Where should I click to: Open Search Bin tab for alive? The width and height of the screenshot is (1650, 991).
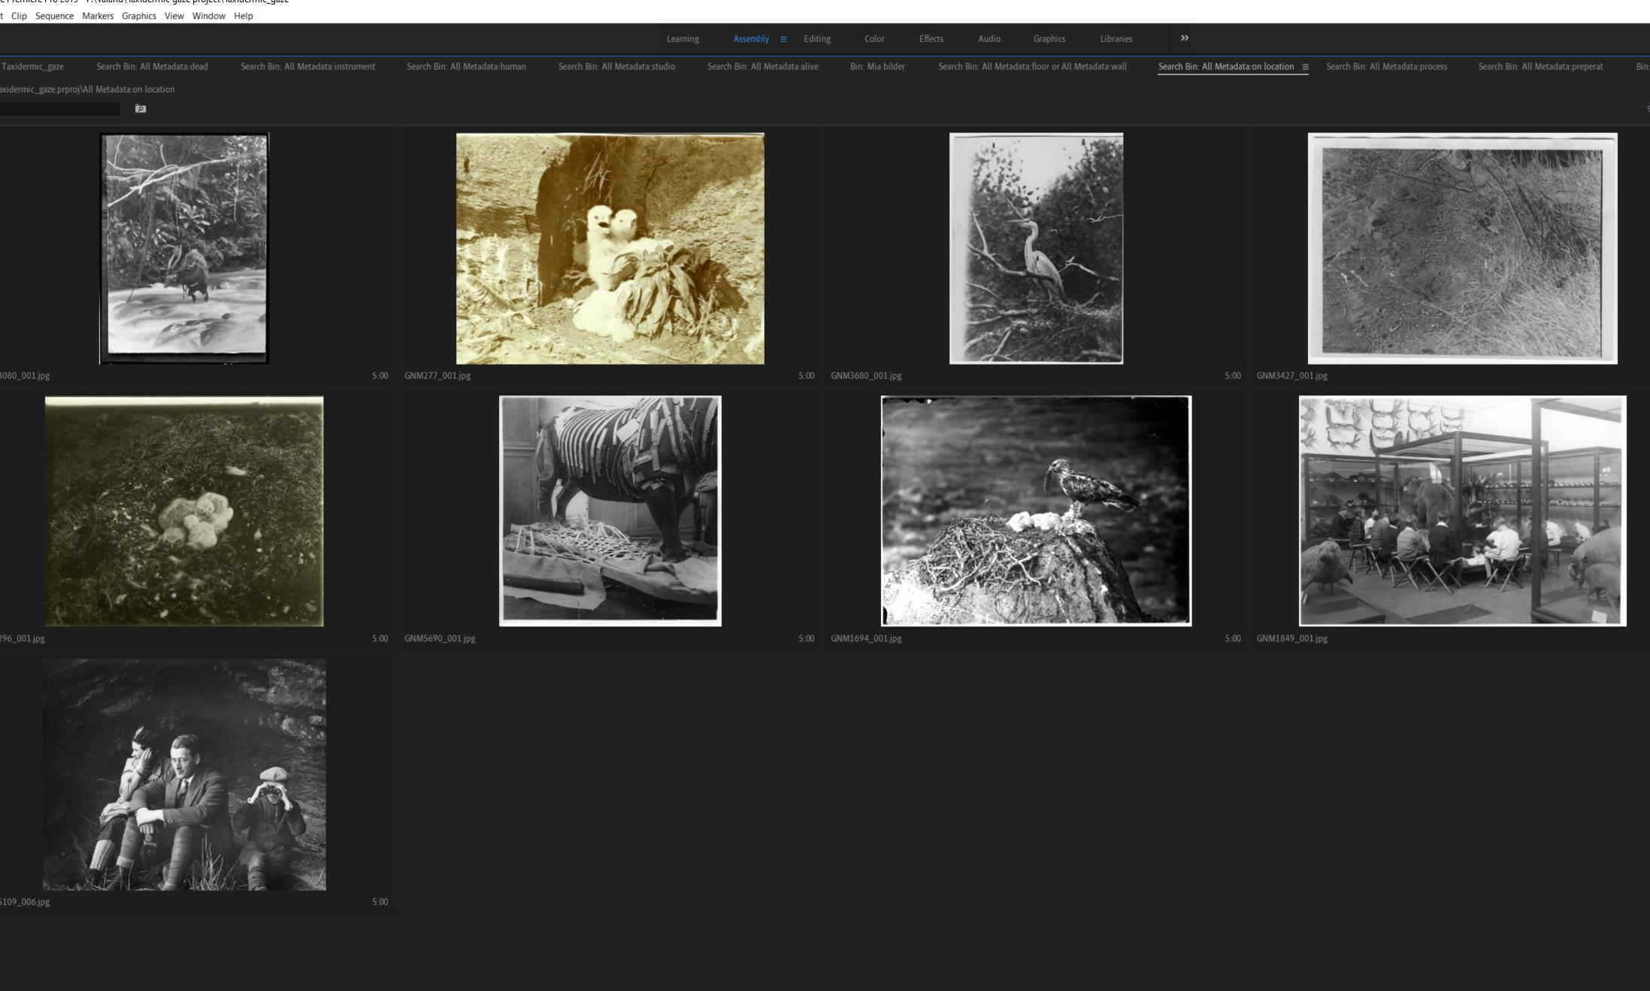pos(763,67)
